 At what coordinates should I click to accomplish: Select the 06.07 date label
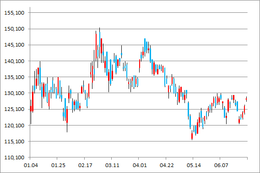221,165
